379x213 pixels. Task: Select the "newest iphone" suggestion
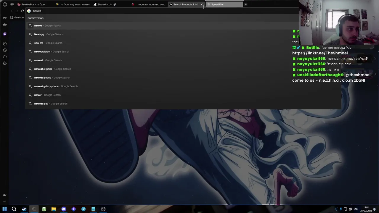(183, 78)
